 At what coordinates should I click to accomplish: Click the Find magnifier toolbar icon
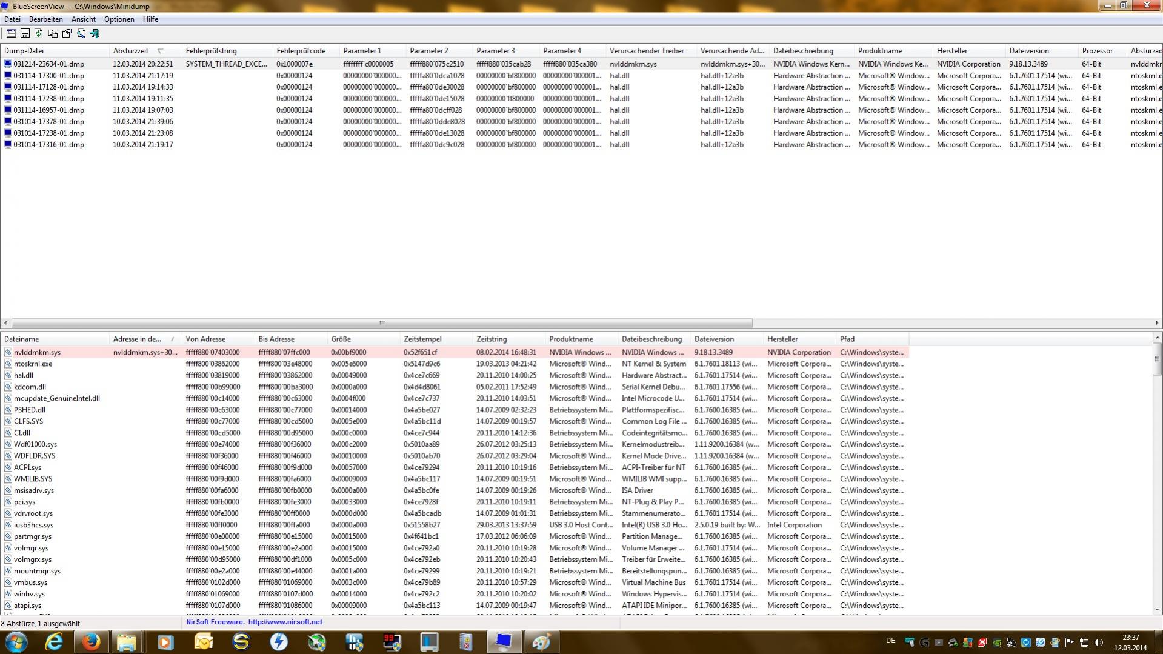(x=81, y=34)
